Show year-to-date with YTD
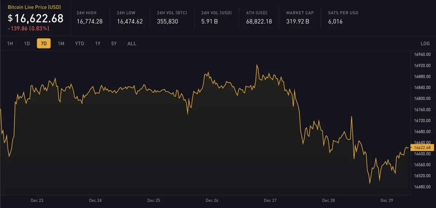 pyautogui.click(x=80, y=43)
